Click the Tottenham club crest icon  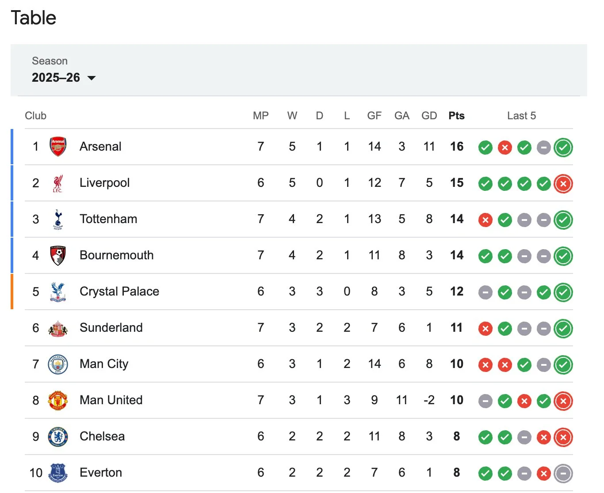(58, 219)
